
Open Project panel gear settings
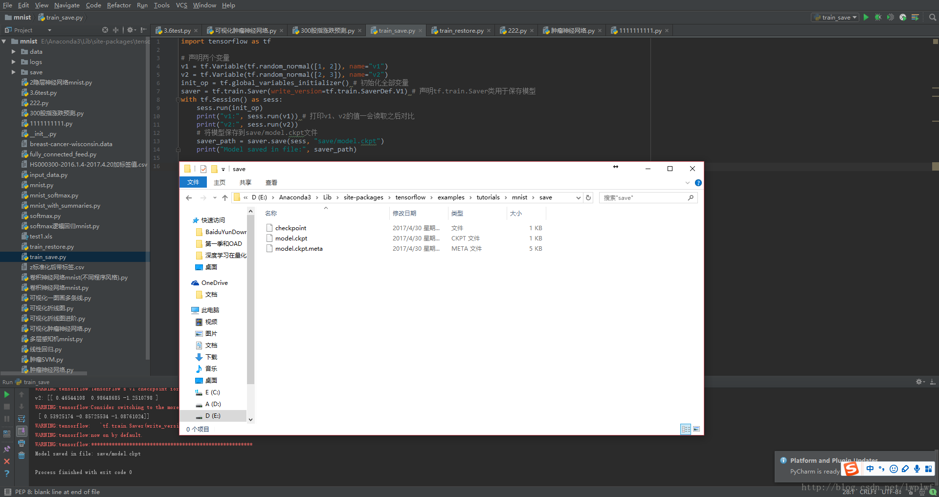click(131, 30)
